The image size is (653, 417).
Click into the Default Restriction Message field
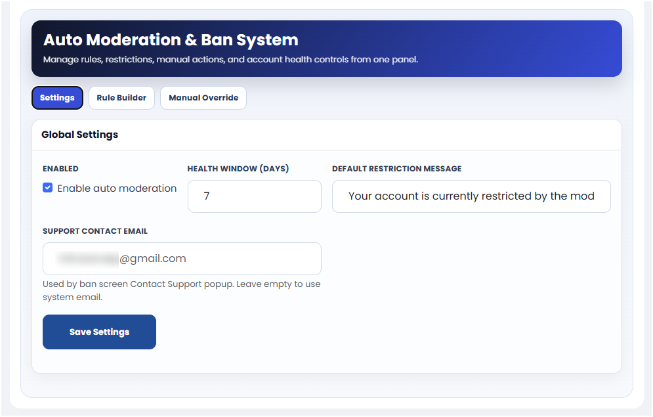[x=471, y=196]
